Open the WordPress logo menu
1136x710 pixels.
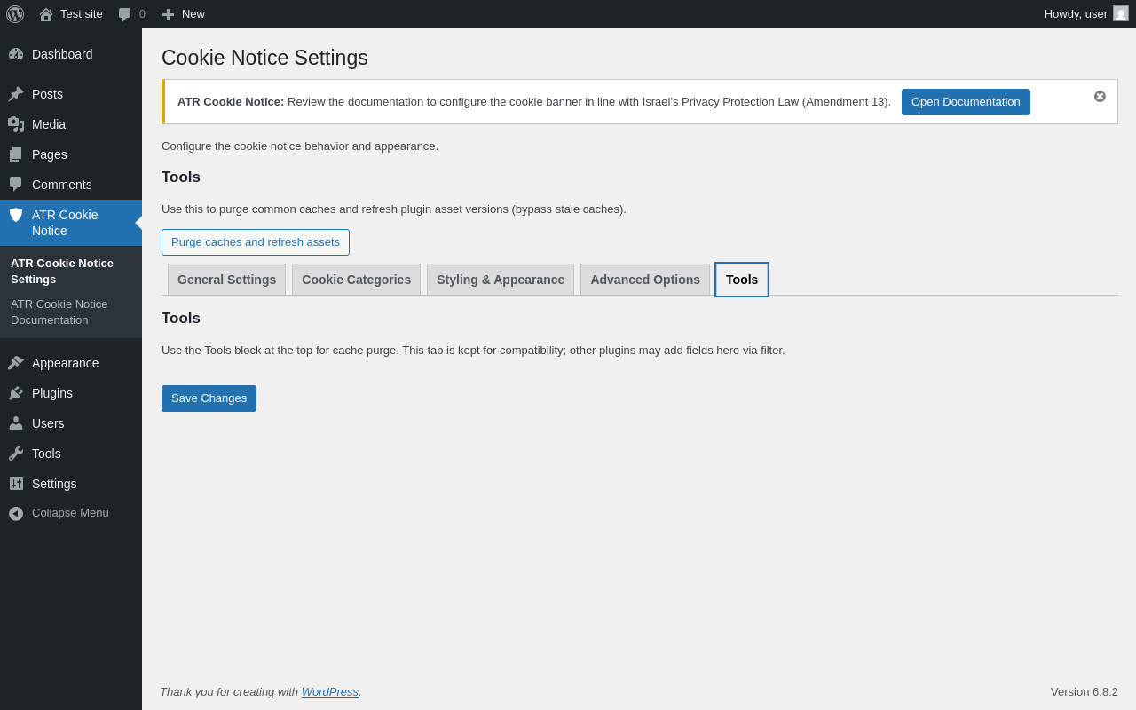click(15, 14)
